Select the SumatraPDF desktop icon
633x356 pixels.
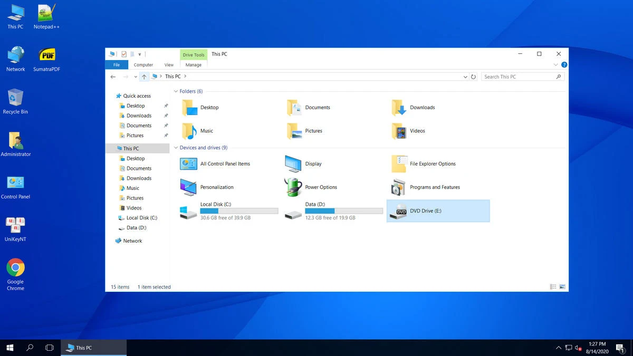point(46,59)
